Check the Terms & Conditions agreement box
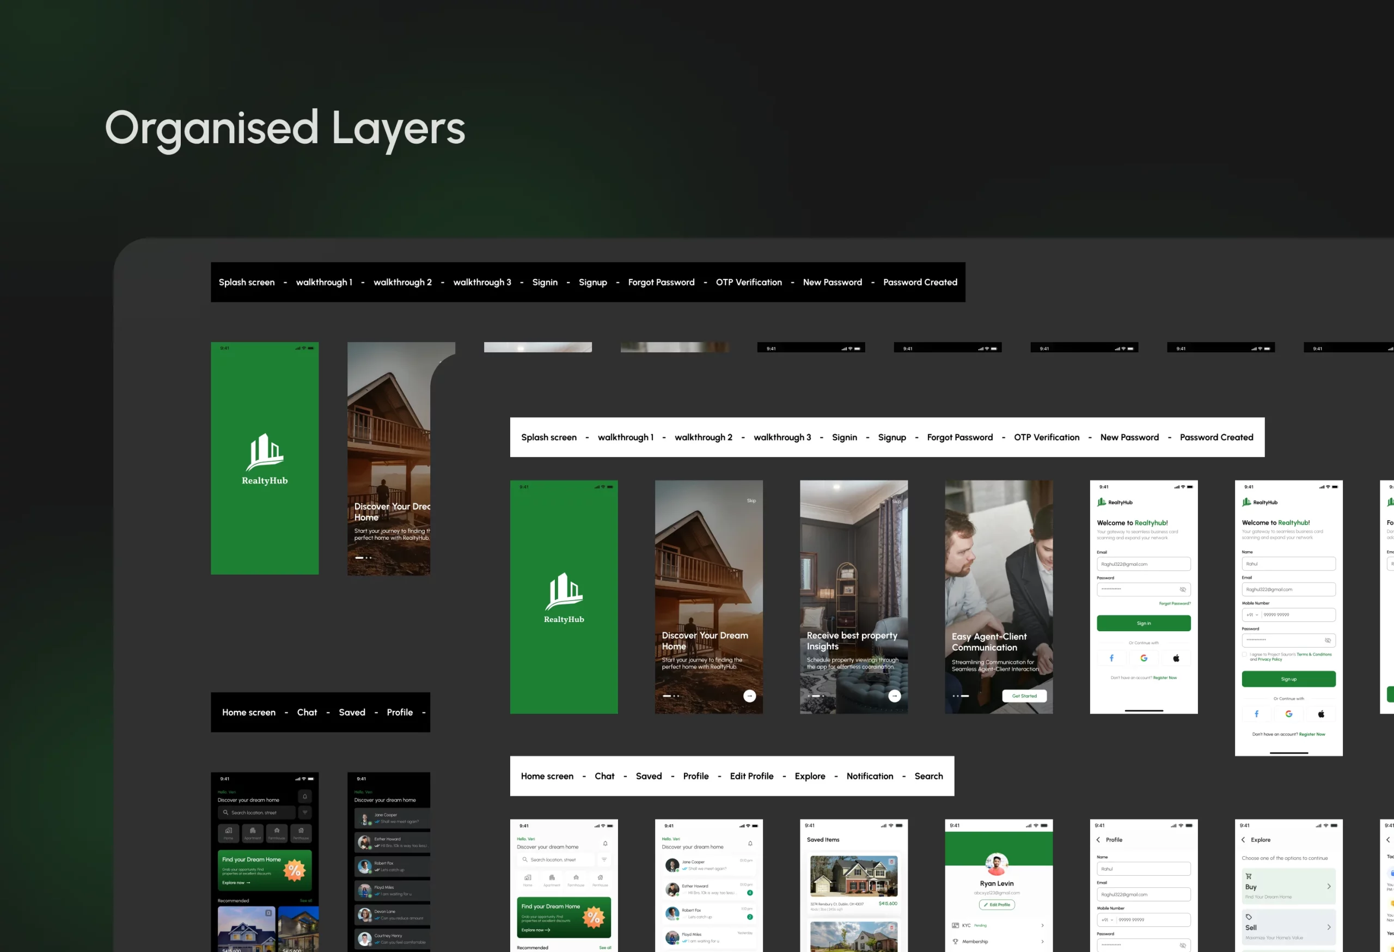 pyautogui.click(x=1245, y=655)
